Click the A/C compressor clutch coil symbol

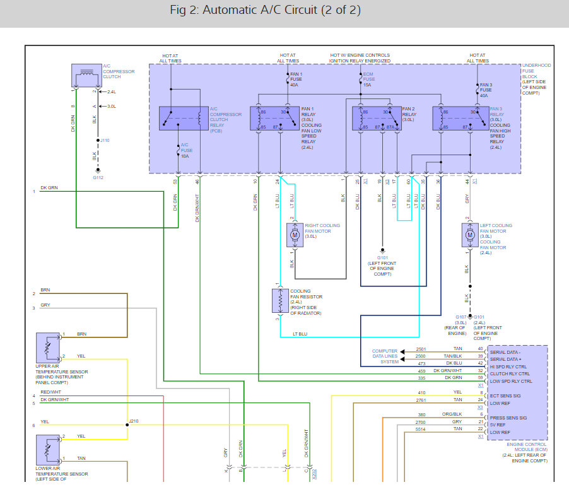click(86, 76)
